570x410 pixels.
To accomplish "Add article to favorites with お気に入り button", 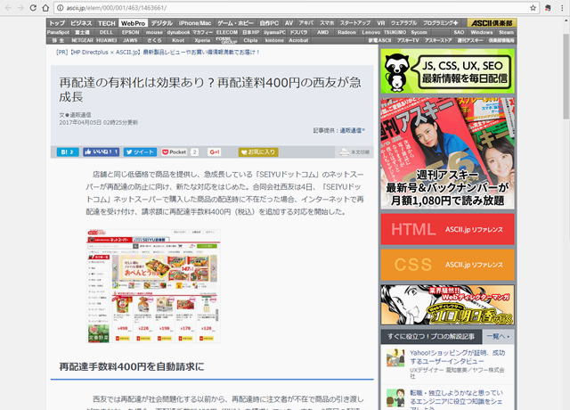I will [258, 152].
